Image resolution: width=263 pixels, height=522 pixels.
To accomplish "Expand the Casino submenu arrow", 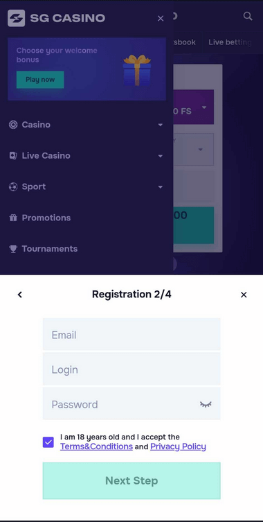I will [x=161, y=125].
